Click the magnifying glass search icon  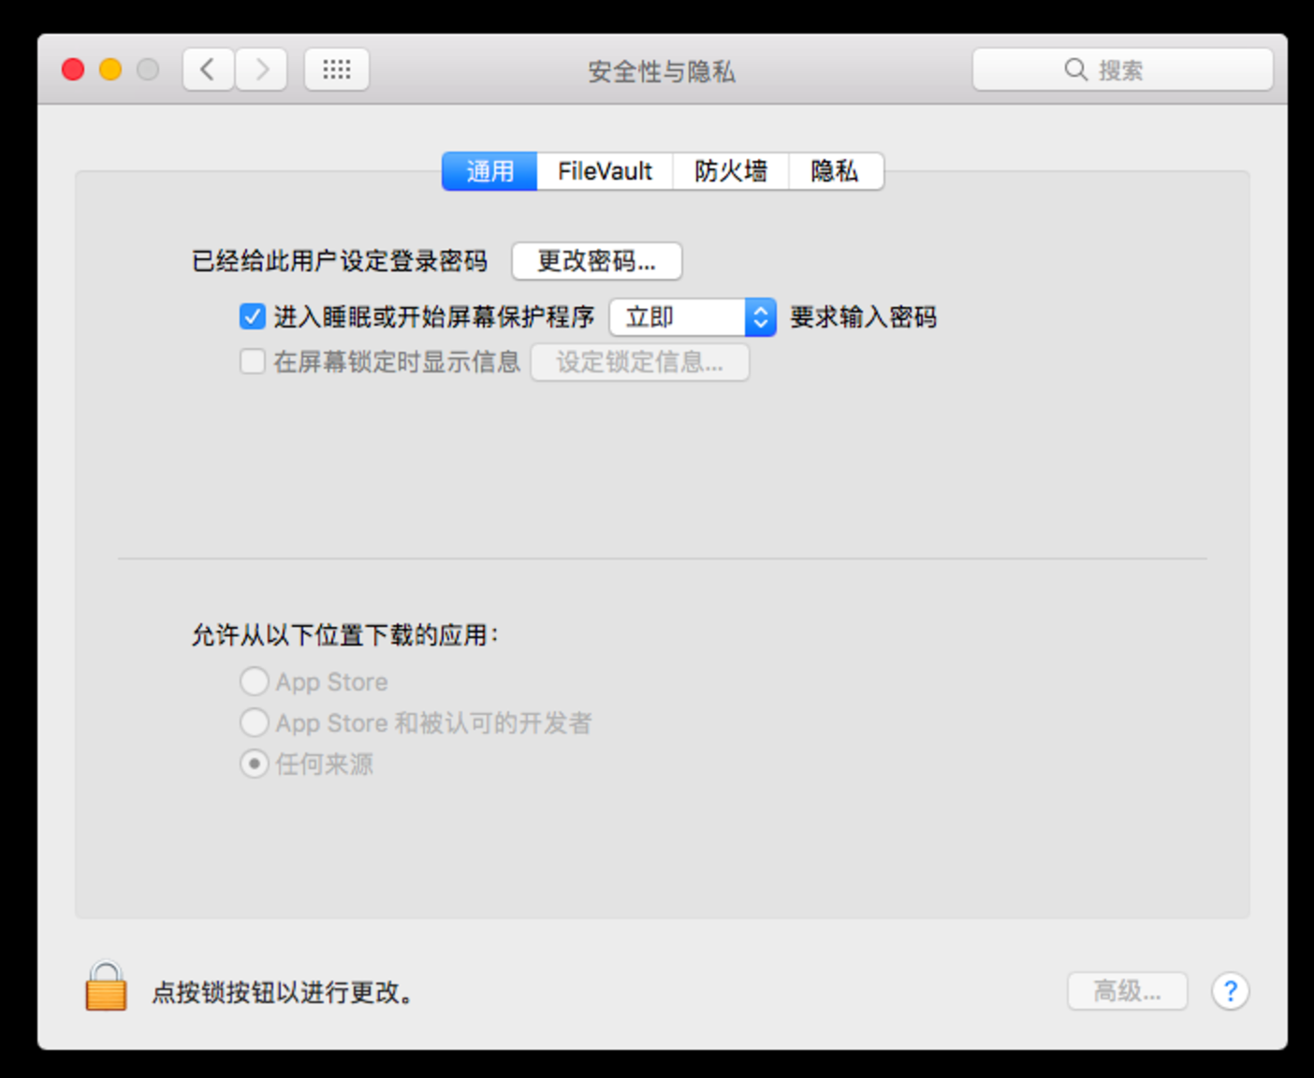(1075, 70)
